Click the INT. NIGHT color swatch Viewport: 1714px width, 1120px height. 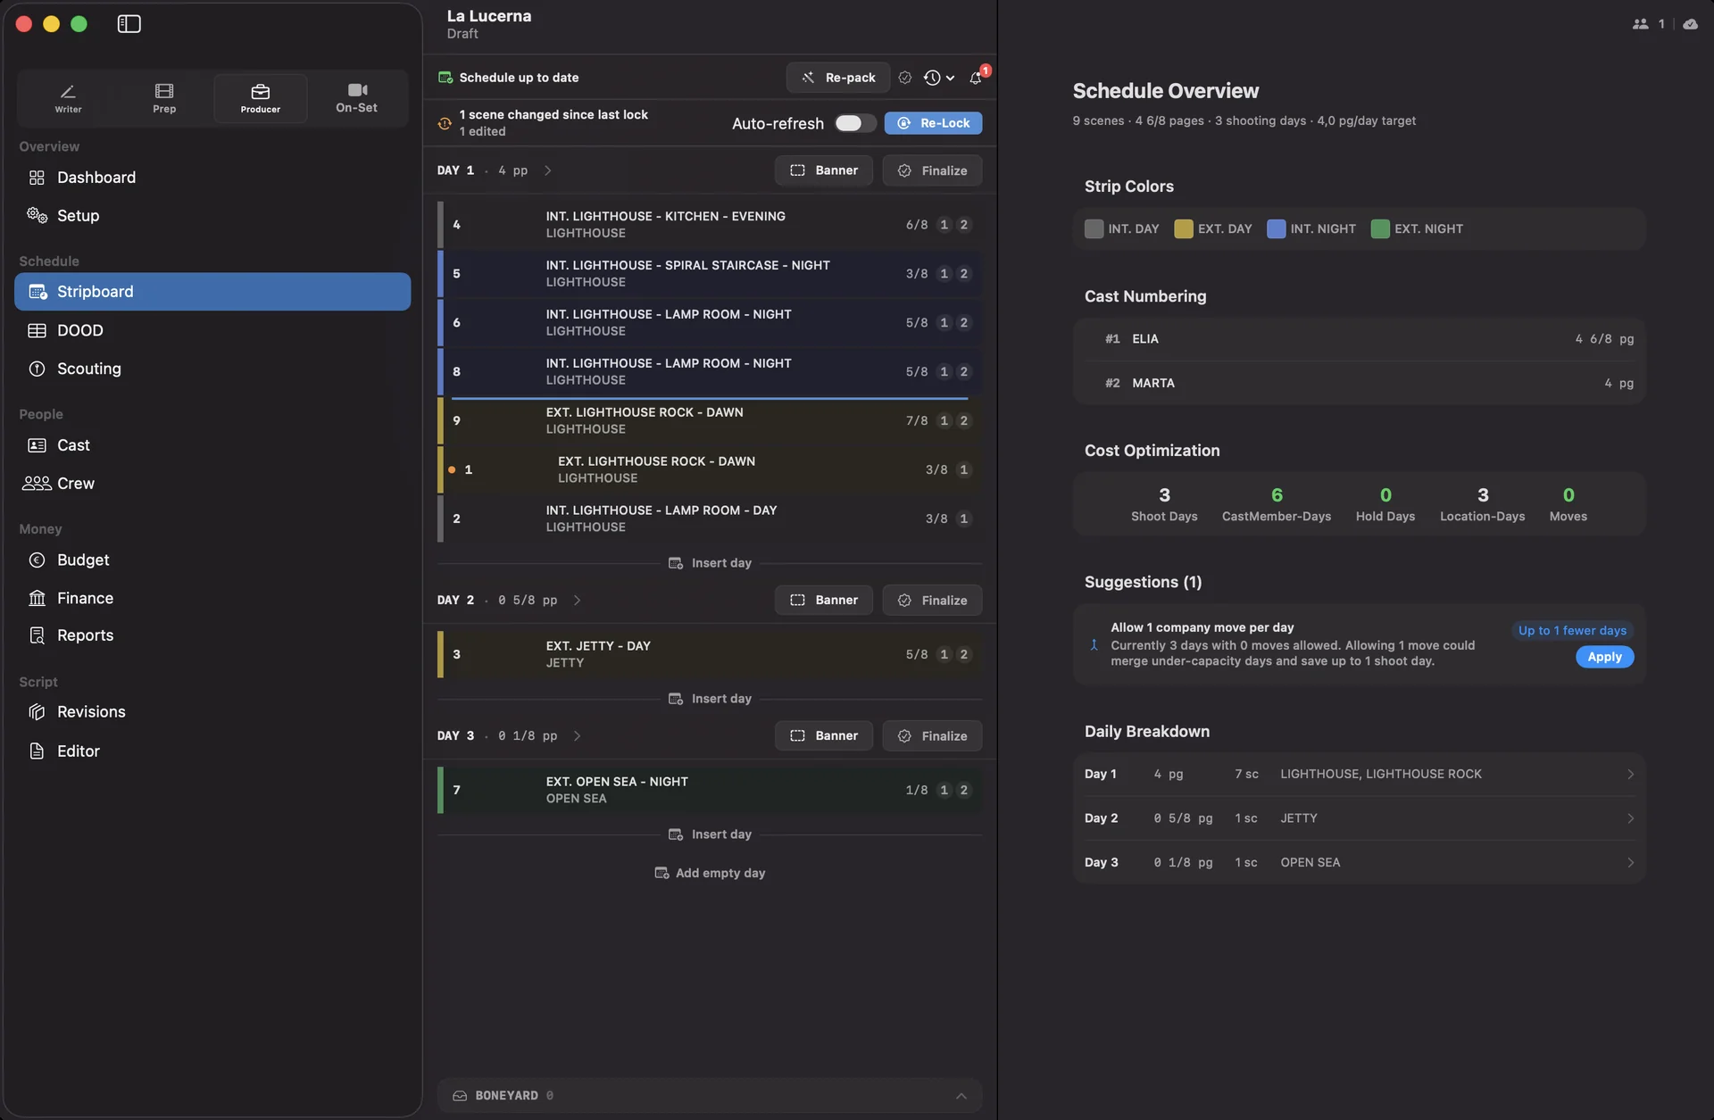click(x=1276, y=229)
